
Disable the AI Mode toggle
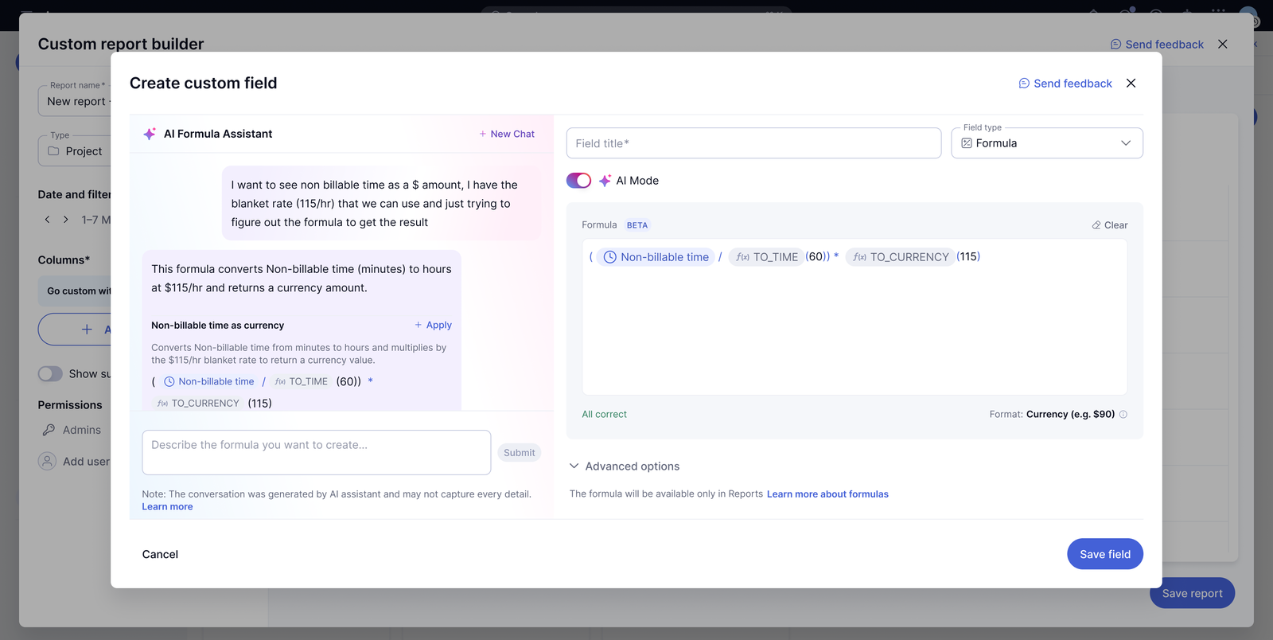(578, 181)
